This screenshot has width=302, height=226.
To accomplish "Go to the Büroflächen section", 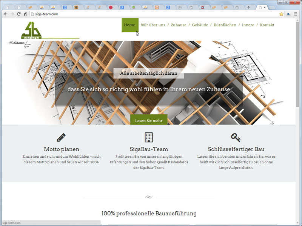I will tap(225, 25).
